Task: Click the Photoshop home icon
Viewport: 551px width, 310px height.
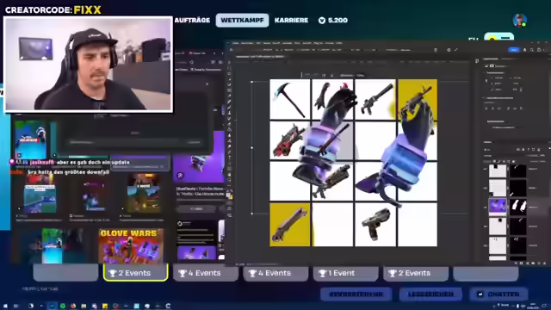Action: click(231, 50)
